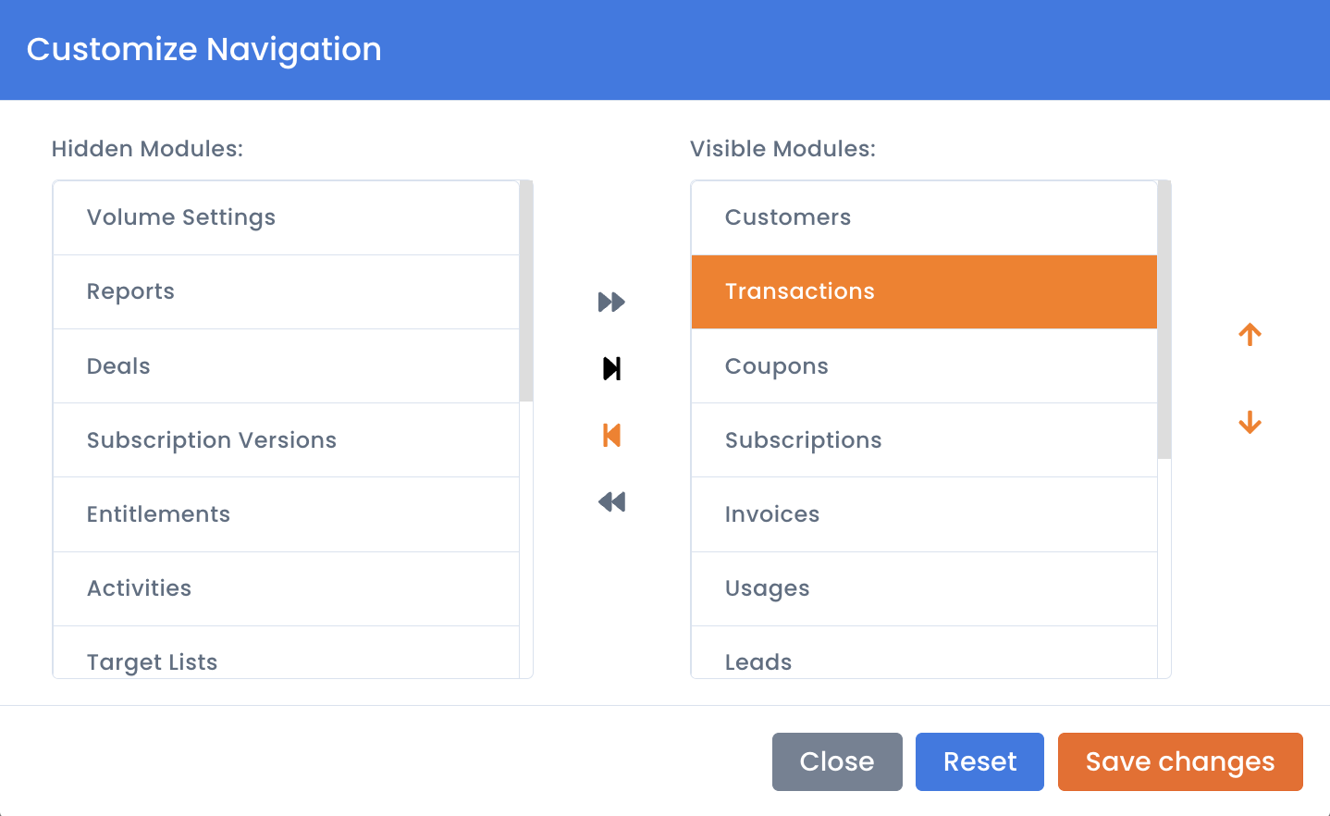Click the move-all-left double arrow icon
This screenshot has width=1330, height=816.
611,501
